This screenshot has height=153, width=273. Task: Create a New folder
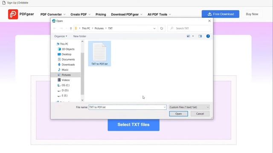[80, 36]
